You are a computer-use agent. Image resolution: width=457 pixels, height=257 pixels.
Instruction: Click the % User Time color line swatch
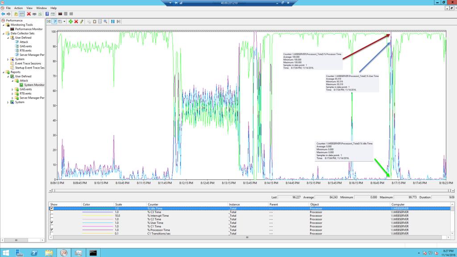97,223
